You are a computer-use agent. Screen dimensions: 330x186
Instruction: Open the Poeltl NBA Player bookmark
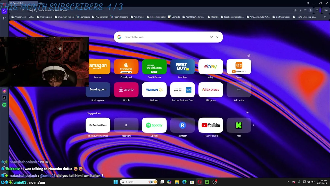193,17
